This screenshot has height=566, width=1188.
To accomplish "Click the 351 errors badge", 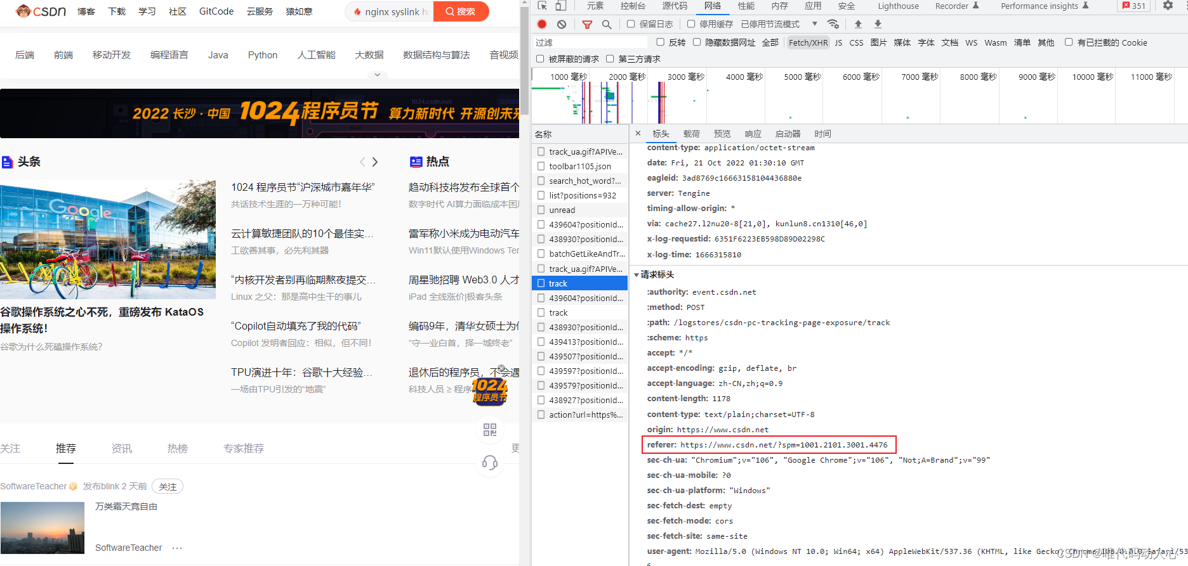I will [x=1134, y=6].
